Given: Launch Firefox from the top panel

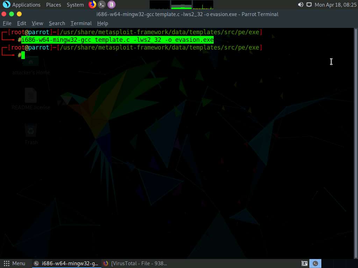Looking at the screenshot, I should (92, 5).
